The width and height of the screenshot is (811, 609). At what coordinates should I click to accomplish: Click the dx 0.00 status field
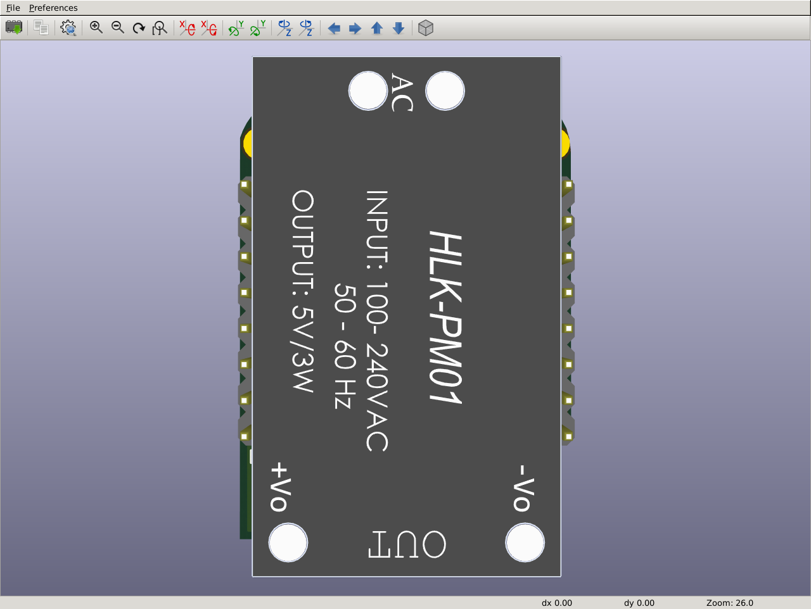pos(557,603)
